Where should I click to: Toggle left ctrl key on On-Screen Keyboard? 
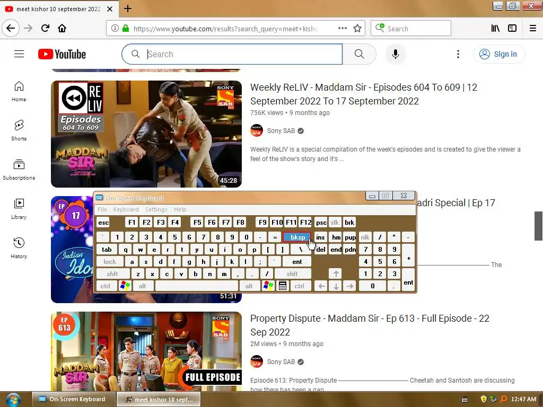coord(106,286)
